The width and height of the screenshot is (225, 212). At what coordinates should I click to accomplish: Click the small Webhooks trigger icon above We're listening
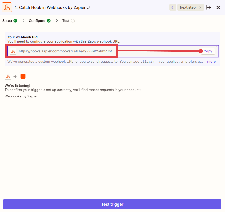click(8, 76)
